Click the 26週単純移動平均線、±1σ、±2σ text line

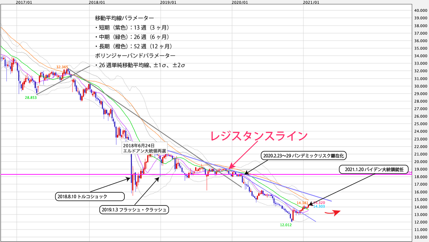click(x=140, y=65)
